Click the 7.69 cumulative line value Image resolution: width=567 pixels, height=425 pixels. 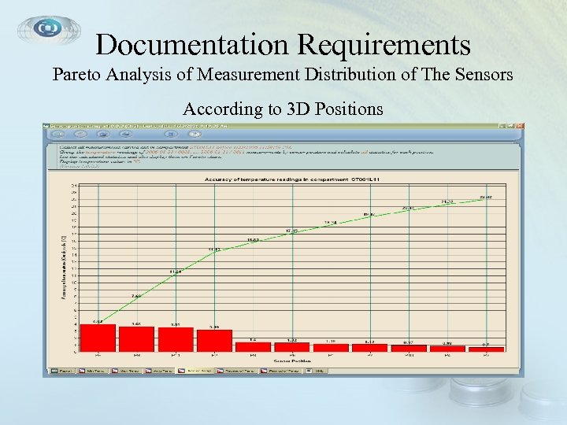click(136, 297)
